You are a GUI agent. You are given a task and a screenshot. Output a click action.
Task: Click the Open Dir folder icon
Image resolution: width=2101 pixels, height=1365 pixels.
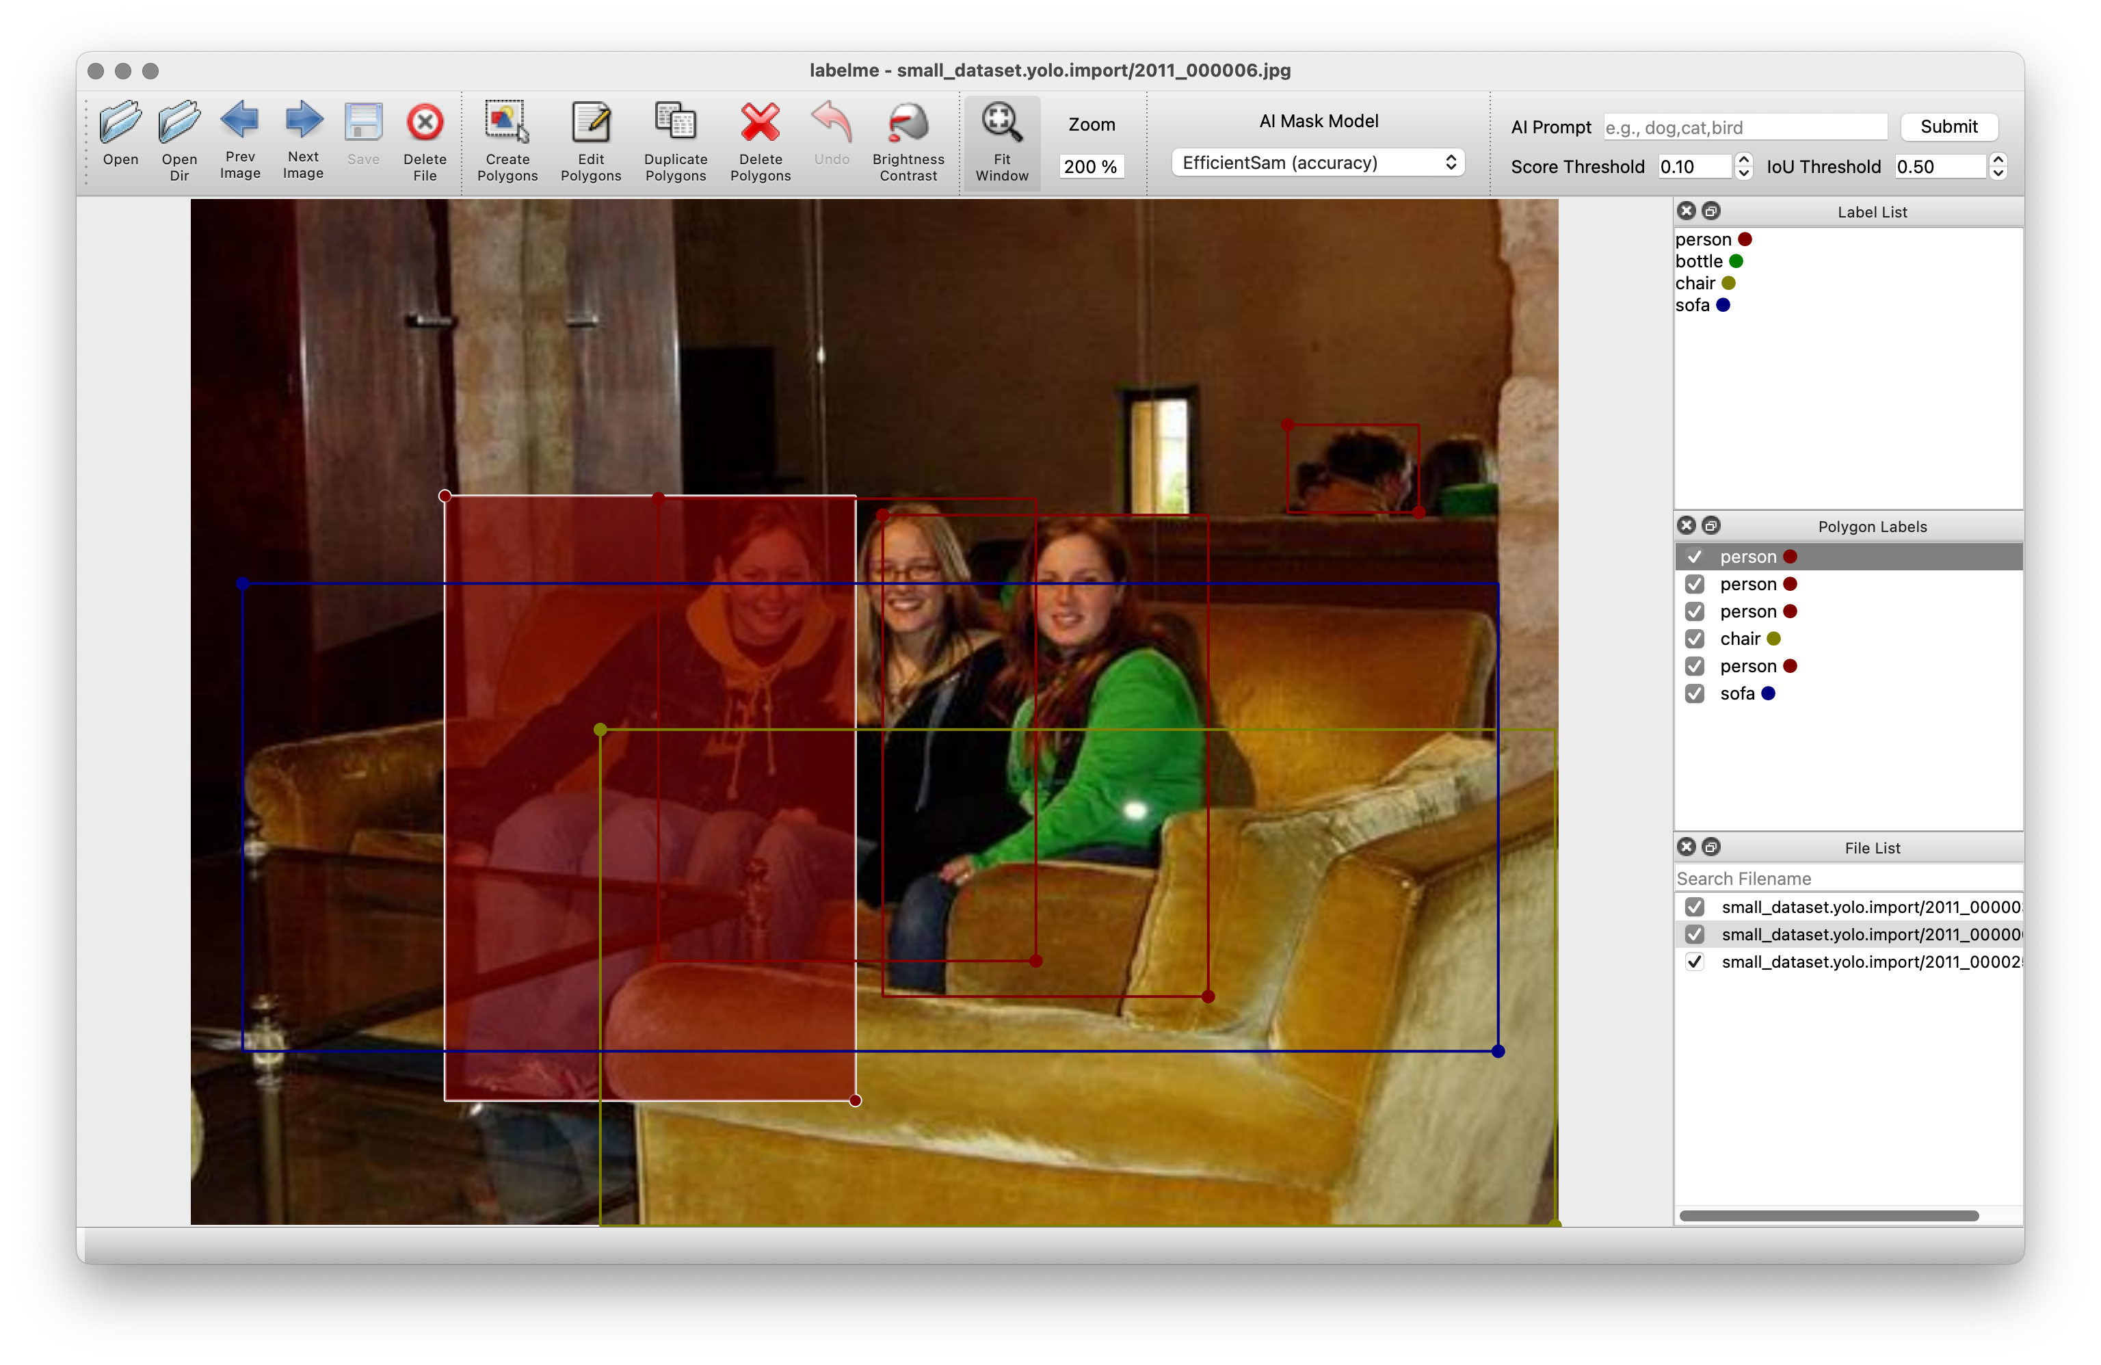click(179, 122)
